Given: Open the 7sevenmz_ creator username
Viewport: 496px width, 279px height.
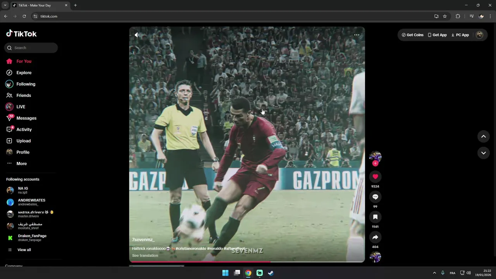Looking at the screenshot, I should coord(143,240).
